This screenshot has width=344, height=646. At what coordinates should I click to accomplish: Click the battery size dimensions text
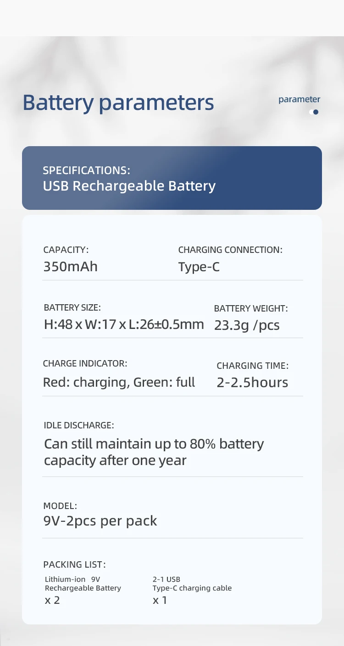pyautogui.click(x=124, y=325)
